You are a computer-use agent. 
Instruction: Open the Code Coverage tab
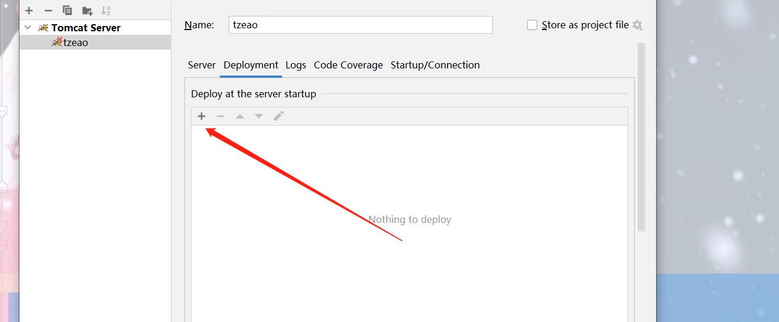click(x=348, y=65)
